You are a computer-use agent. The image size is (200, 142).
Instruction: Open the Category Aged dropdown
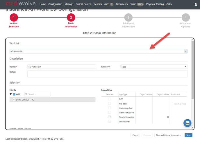(x=185, y=67)
